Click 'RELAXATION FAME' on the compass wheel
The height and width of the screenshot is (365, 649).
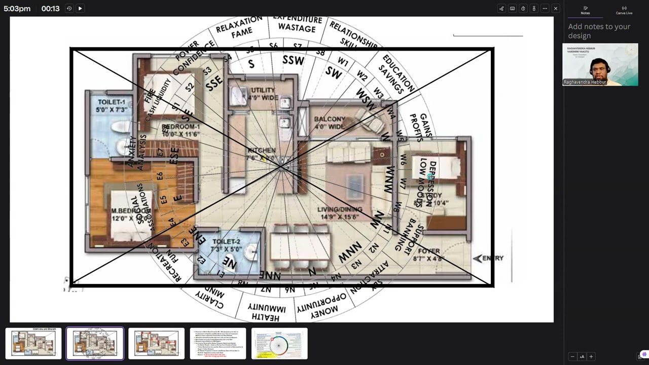(x=240, y=27)
